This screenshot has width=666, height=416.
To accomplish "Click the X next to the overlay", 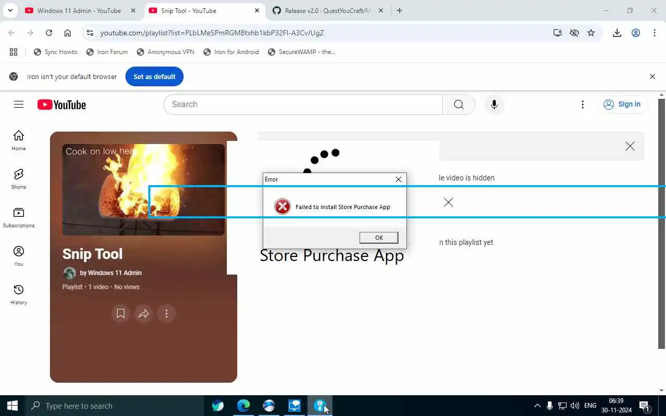I will (449, 202).
